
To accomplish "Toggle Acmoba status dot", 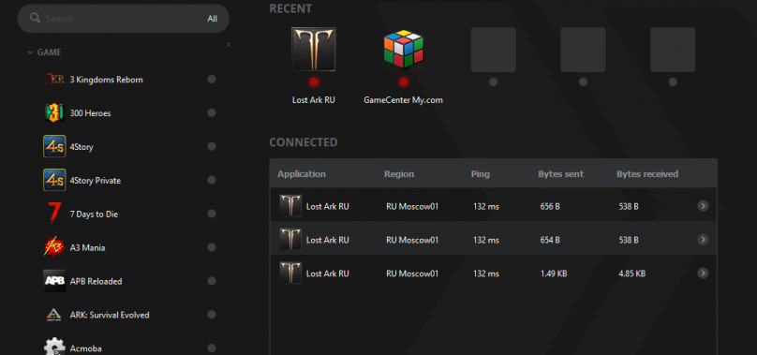I will [212, 348].
